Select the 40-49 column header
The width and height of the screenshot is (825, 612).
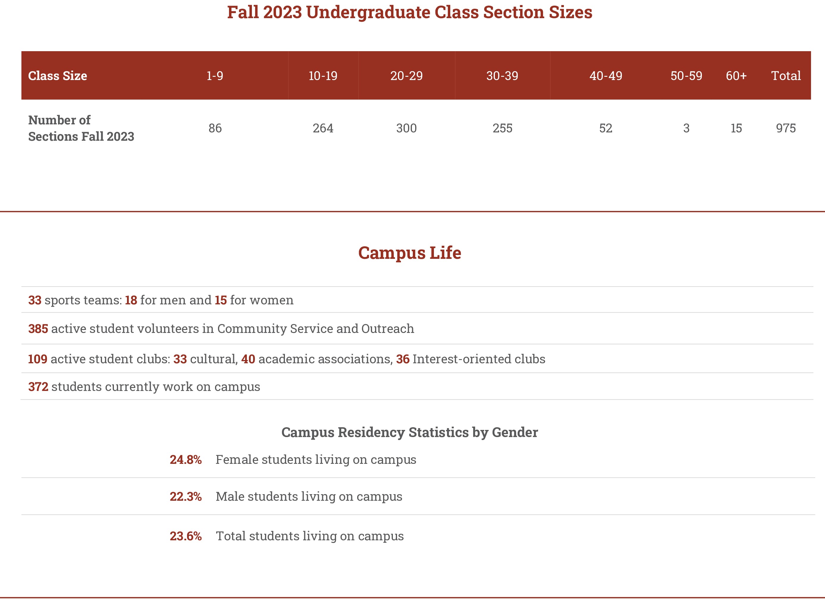606,76
